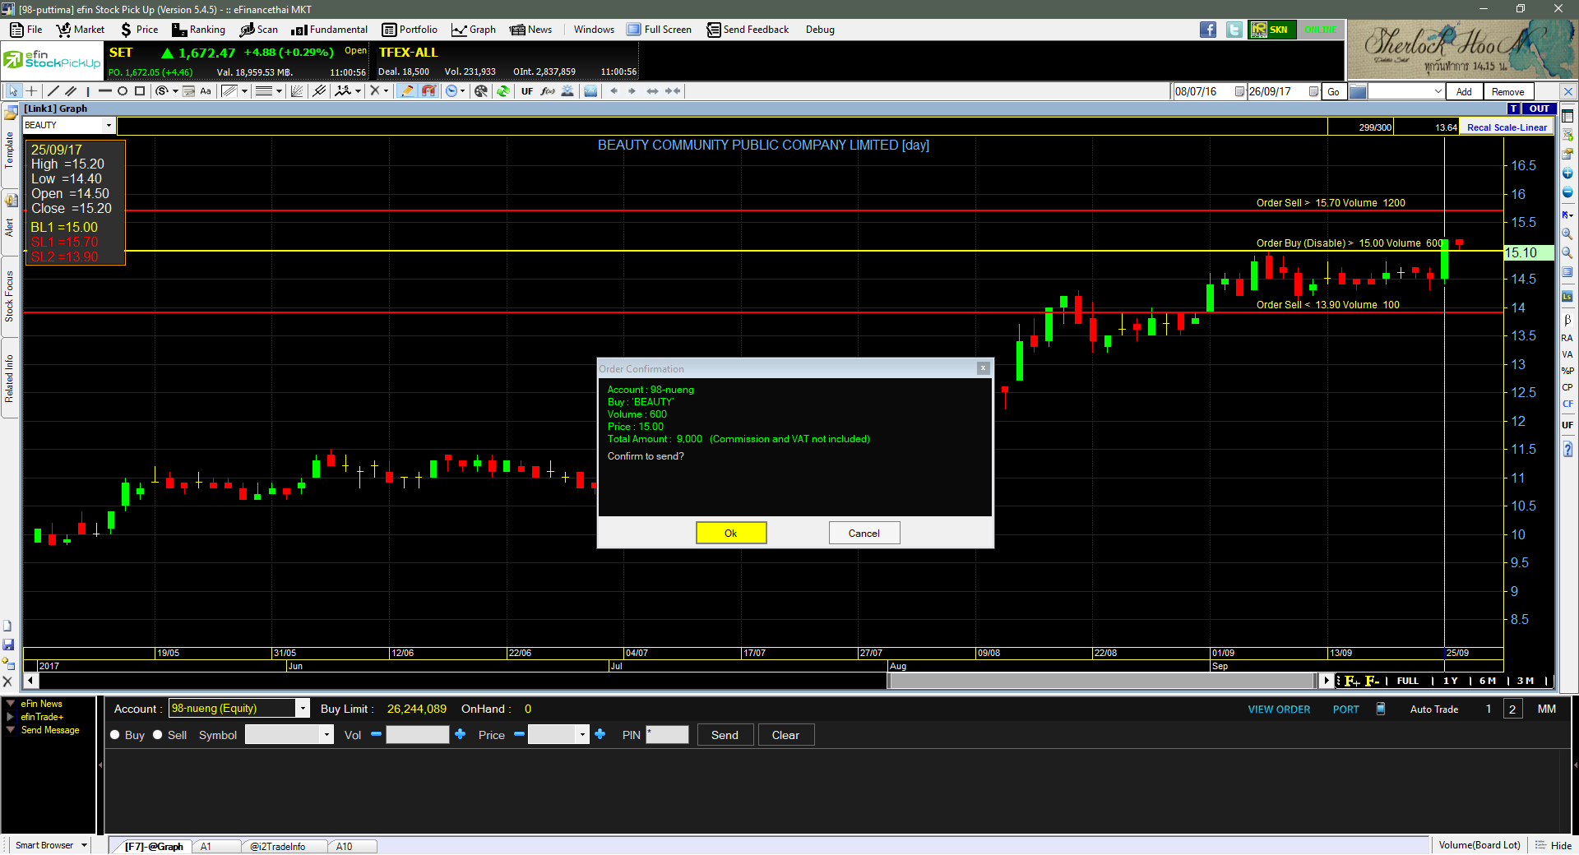1579x855 pixels.
Task: Open the color palette icon
Action: (x=481, y=91)
